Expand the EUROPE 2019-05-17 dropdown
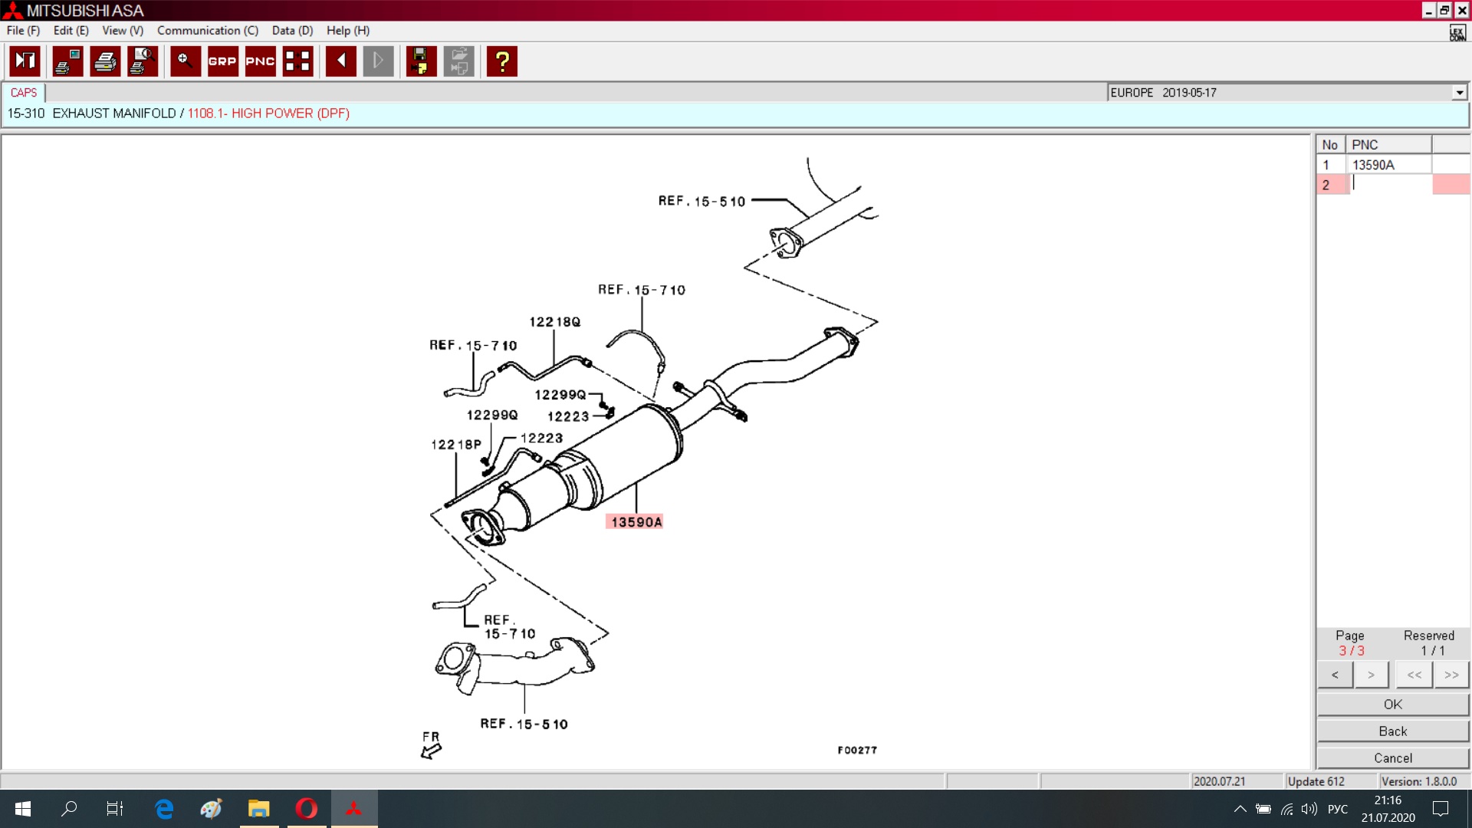This screenshot has width=1472, height=828. pyautogui.click(x=1459, y=93)
